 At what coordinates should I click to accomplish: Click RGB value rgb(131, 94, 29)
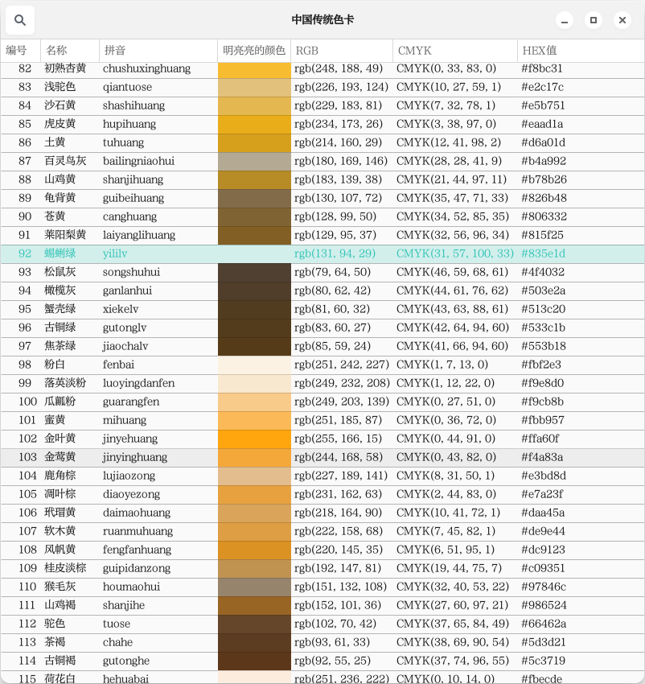(x=335, y=253)
